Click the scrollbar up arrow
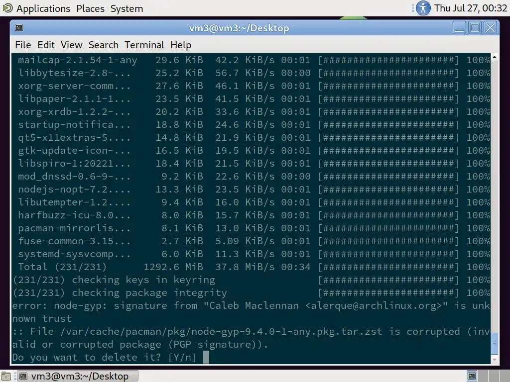The image size is (510, 382). tap(495, 58)
